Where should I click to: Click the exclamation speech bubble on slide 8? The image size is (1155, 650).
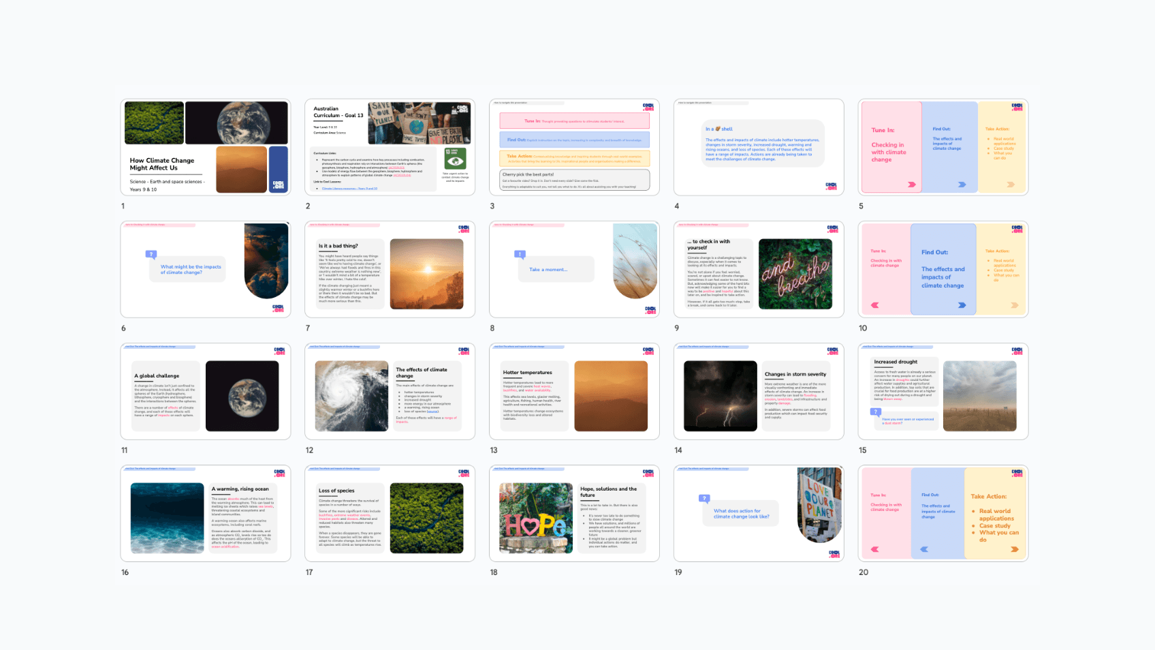pos(520,254)
